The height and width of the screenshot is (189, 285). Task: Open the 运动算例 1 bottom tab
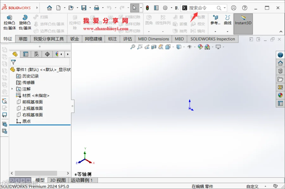tap(83, 180)
